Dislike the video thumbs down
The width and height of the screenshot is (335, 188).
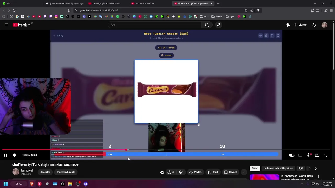pos(181,172)
